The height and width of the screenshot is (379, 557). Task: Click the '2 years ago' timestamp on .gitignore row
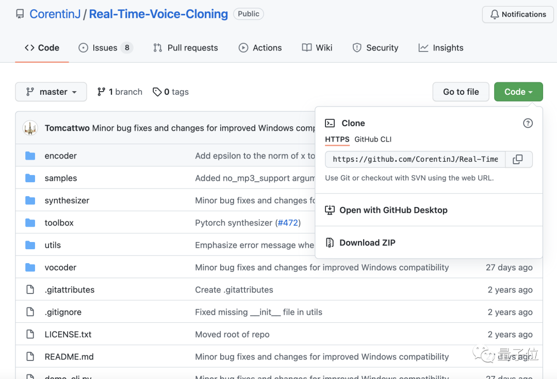pos(510,312)
